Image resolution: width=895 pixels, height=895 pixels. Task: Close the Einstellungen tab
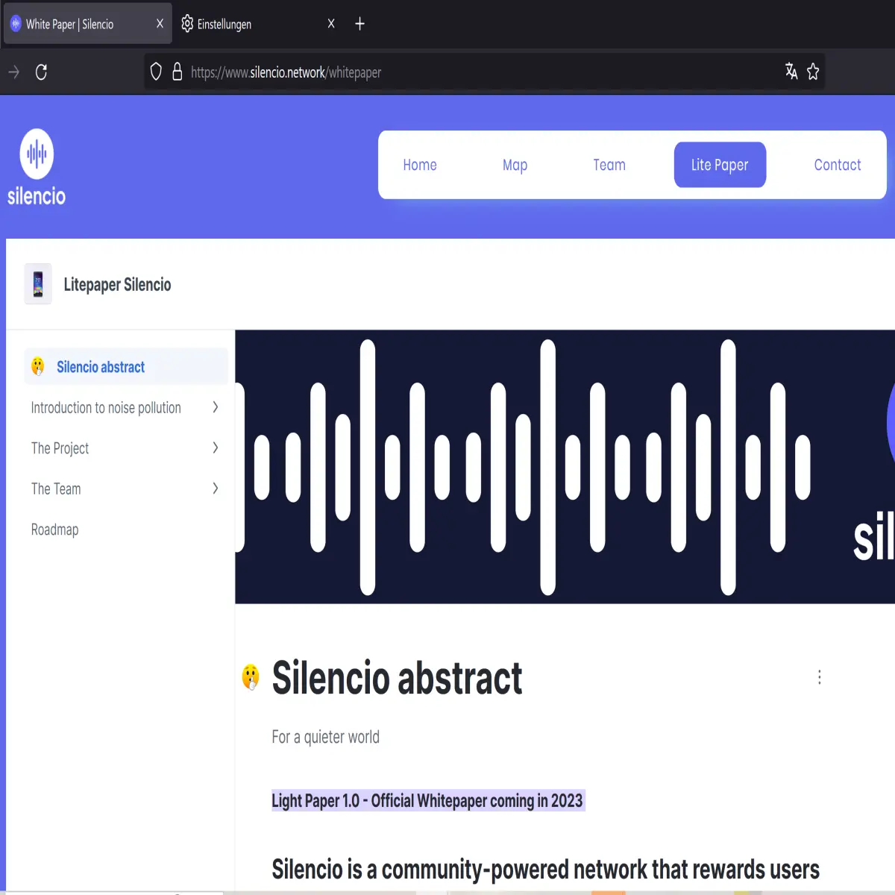(331, 24)
